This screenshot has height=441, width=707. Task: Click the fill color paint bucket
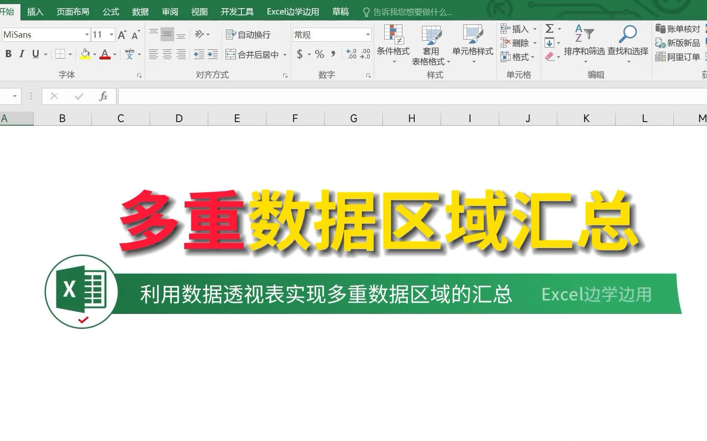pos(85,54)
